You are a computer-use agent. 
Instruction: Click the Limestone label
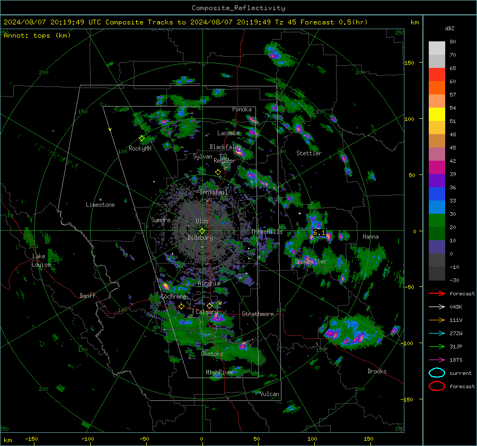100,205
